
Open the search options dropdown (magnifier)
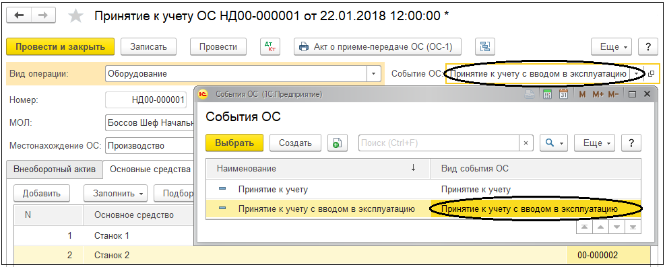[553, 143]
